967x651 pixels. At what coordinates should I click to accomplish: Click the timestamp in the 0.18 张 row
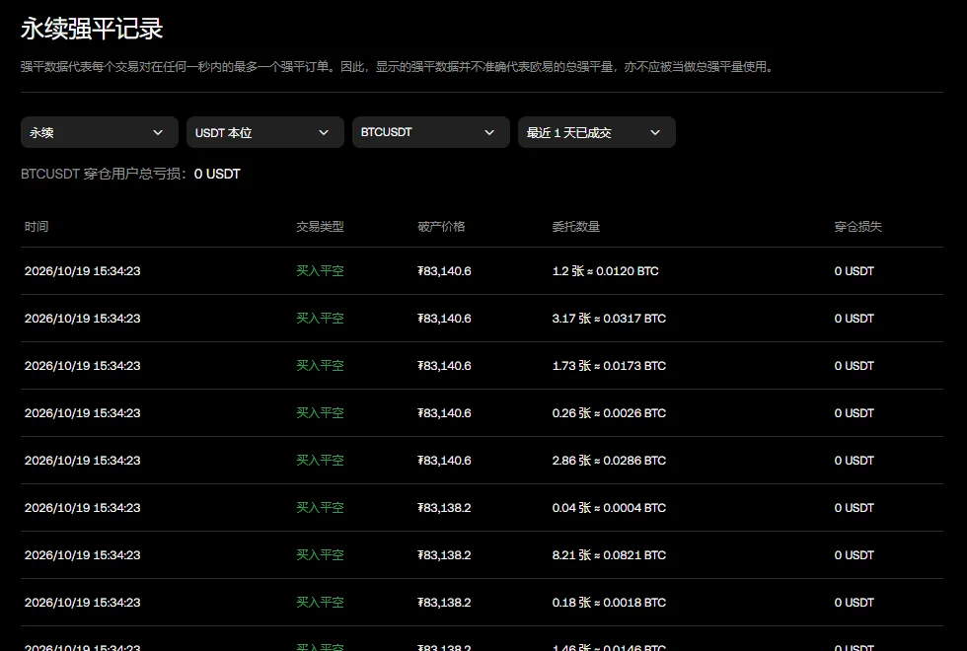pyautogui.click(x=83, y=603)
